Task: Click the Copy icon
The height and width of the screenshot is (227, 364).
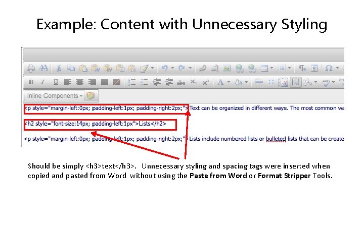Action: [x=71, y=68]
